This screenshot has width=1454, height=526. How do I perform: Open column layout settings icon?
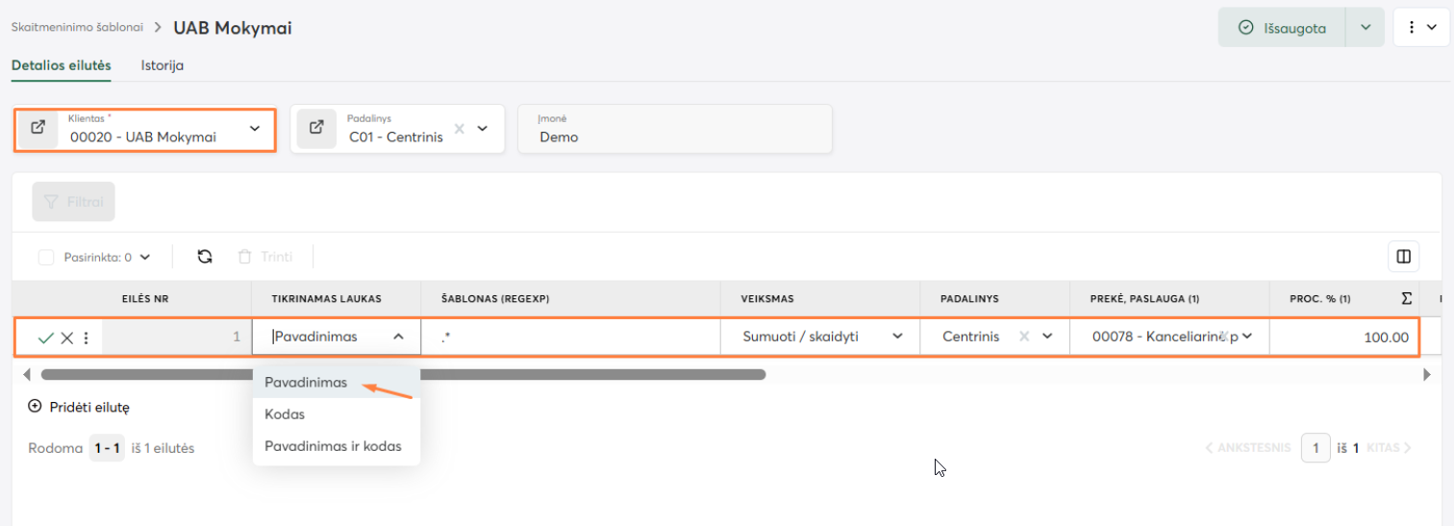coord(1404,257)
